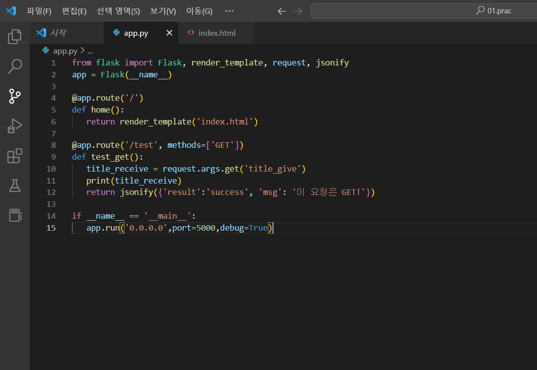Click app.py in the breadcrumb
This screenshot has width=537, height=370.
[65, 51]
